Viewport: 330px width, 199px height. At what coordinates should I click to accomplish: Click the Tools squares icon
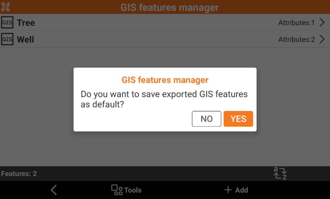point(116,190)
